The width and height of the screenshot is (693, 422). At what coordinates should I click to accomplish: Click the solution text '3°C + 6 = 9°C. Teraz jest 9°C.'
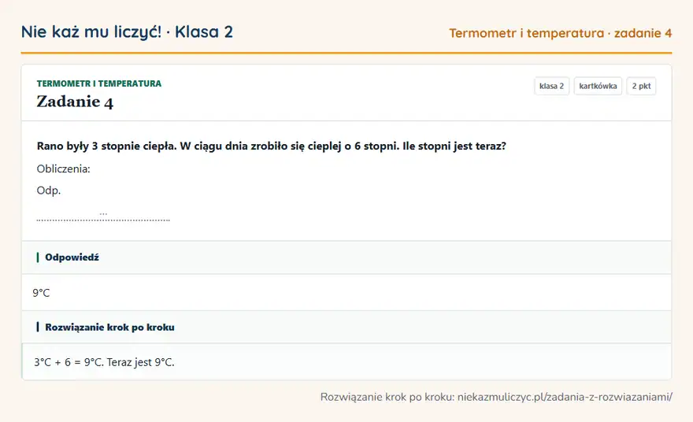(x=104, y=362)
